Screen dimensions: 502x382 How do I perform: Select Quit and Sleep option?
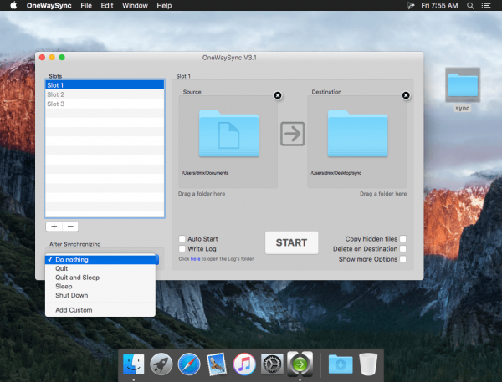click(100, 278)
